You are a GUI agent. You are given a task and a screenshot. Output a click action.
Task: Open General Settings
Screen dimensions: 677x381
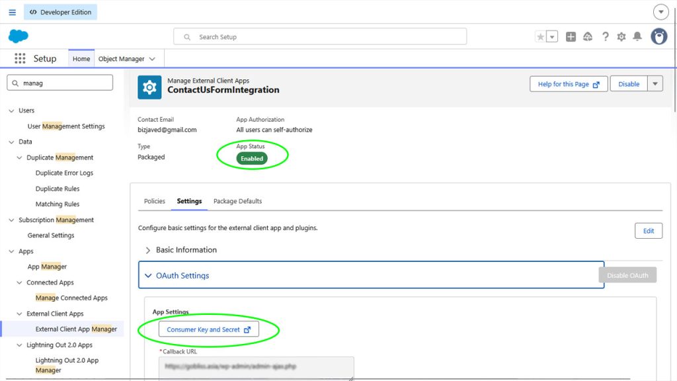51,235
